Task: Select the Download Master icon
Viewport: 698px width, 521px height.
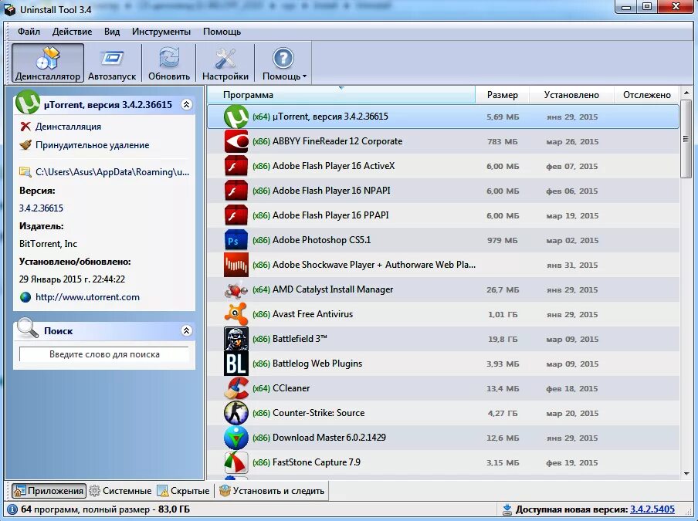Action: (x=236, y=438)
